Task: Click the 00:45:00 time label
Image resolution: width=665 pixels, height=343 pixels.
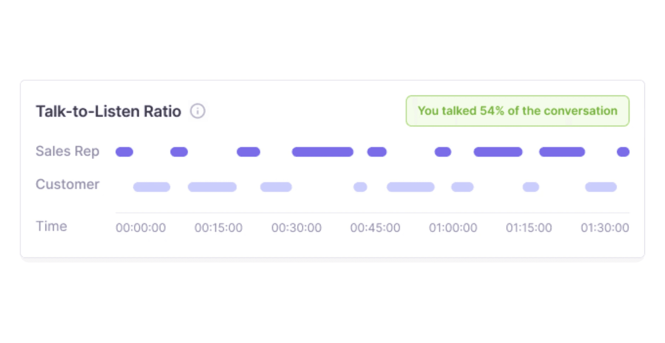Action: [375, 228]
